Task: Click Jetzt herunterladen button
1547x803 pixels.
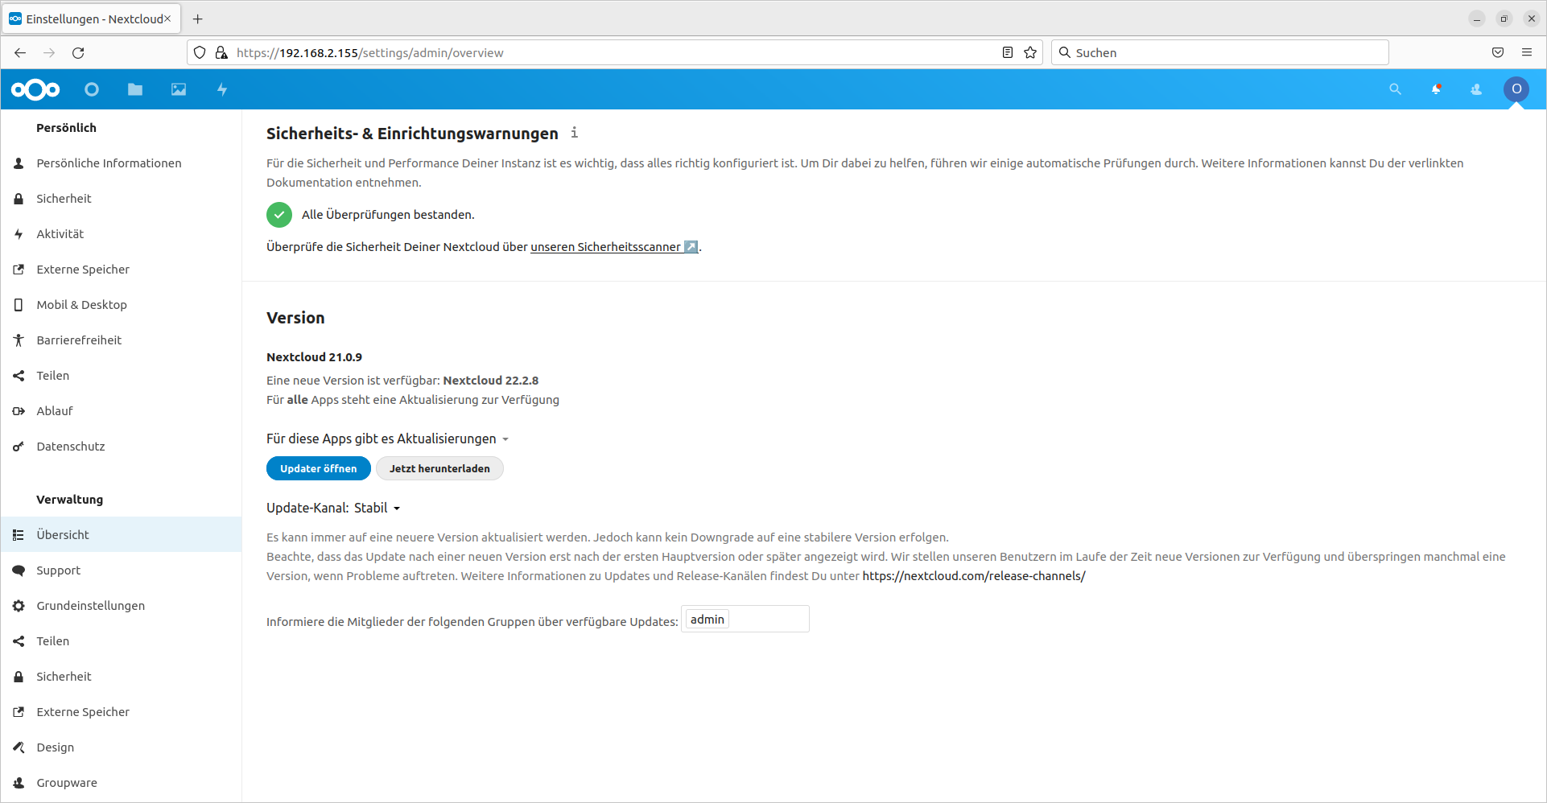Action: click(x=439, y=468)
